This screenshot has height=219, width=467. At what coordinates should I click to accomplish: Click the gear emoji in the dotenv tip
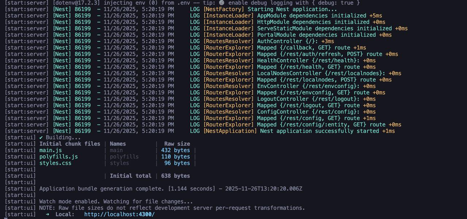(x=221, y=3)
